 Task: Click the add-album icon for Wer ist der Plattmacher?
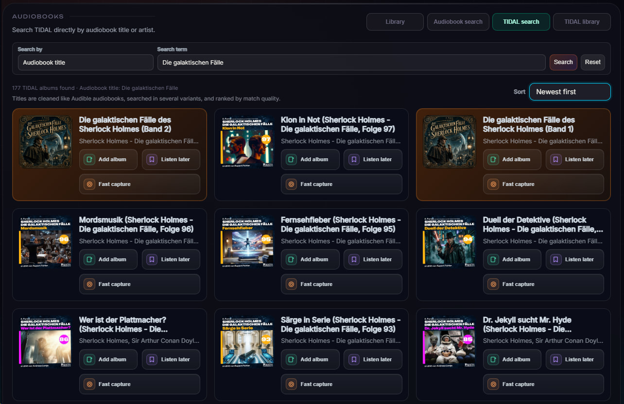[89, 359]
